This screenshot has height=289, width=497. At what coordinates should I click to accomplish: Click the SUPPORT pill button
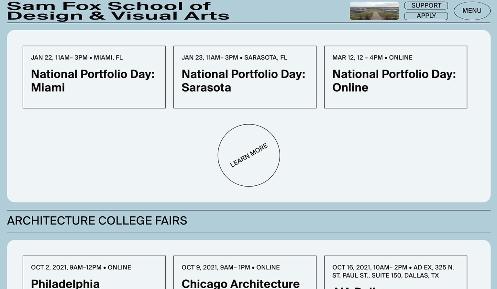(x=426, y=5)
